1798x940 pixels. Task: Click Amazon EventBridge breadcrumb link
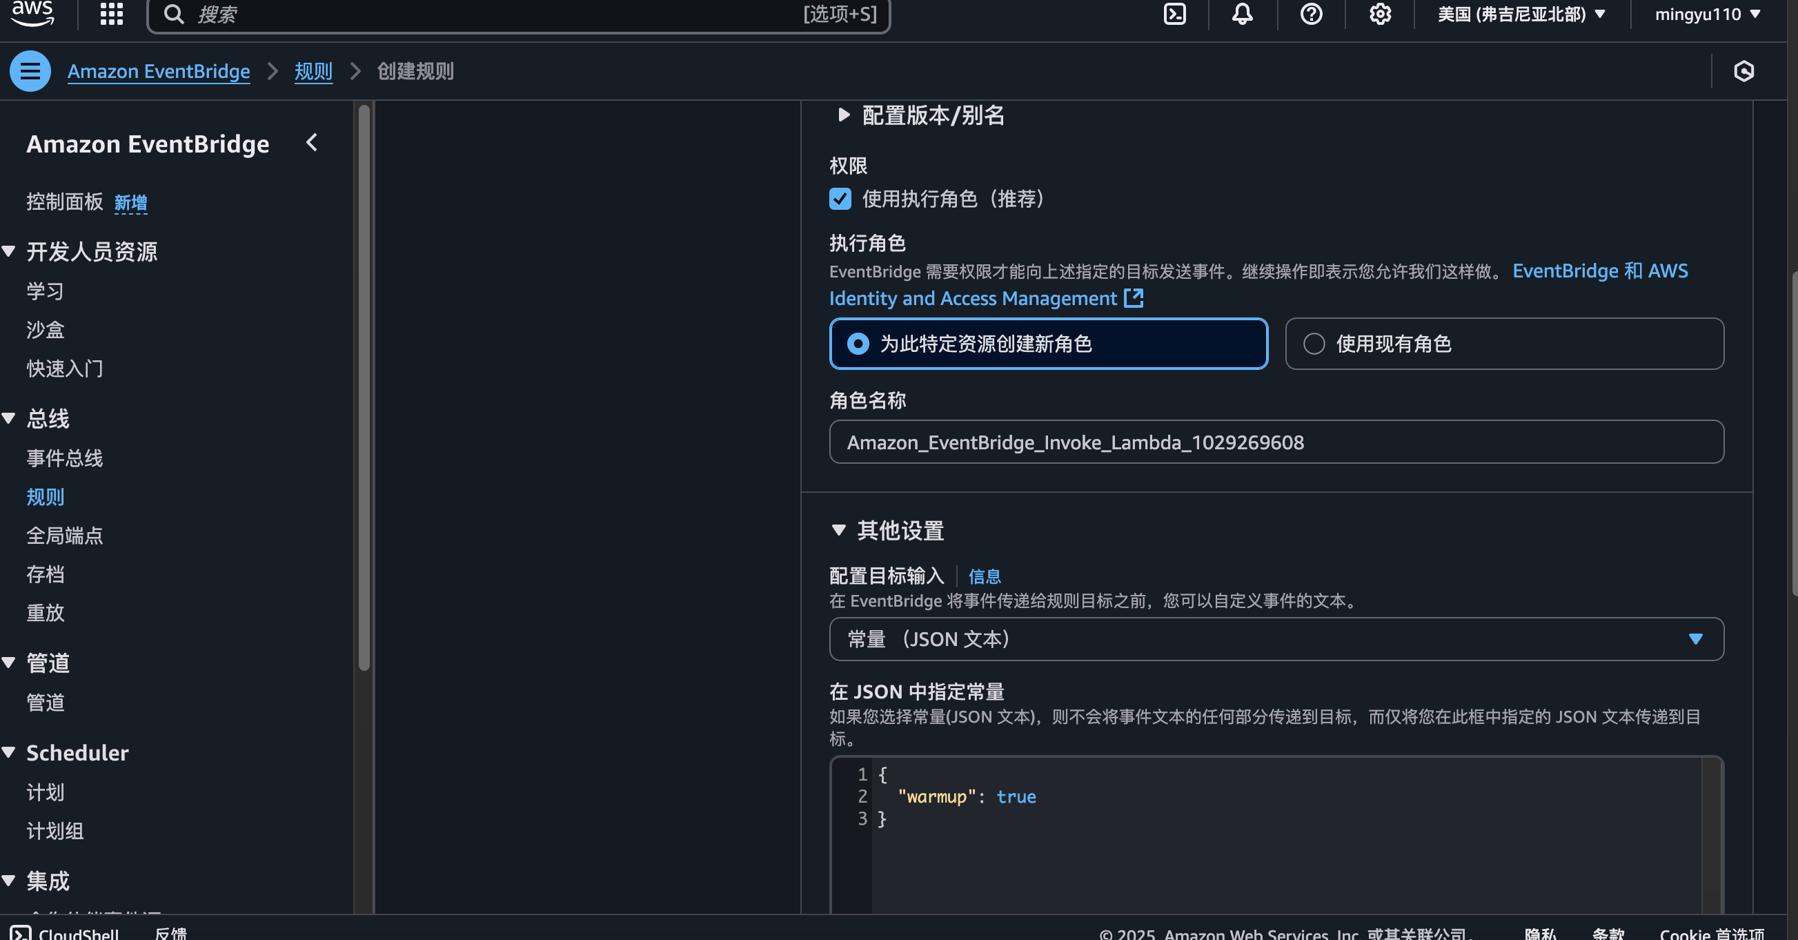(159, 71)
